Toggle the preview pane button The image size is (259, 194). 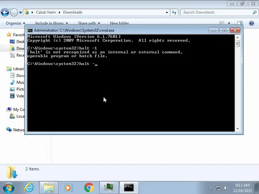240,23
